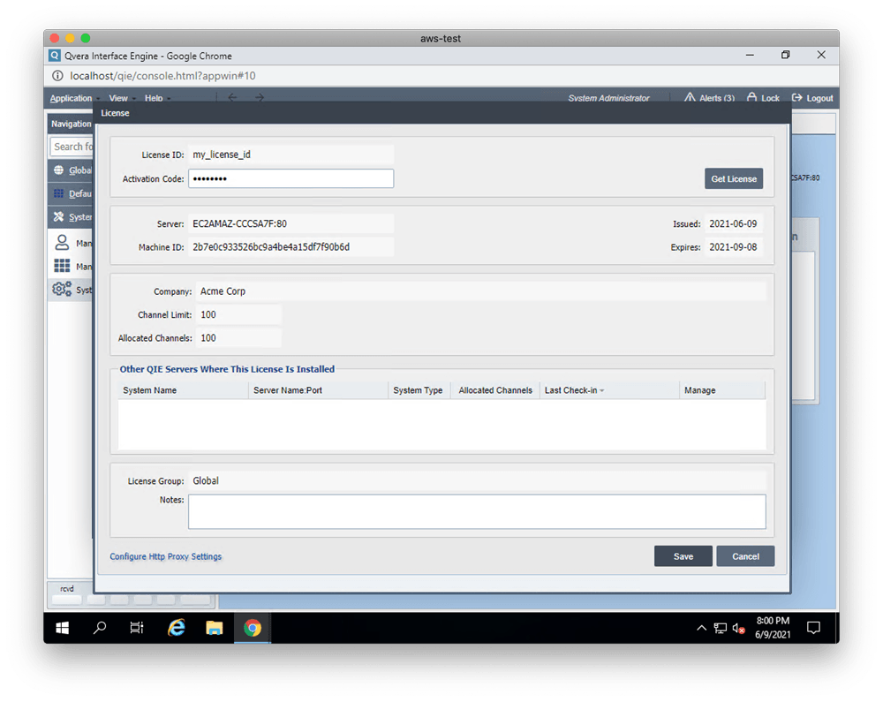The width and height of the screenshot is (883, 702).
Task: Click into the Notes text area
Action: (x=477, y=512)
